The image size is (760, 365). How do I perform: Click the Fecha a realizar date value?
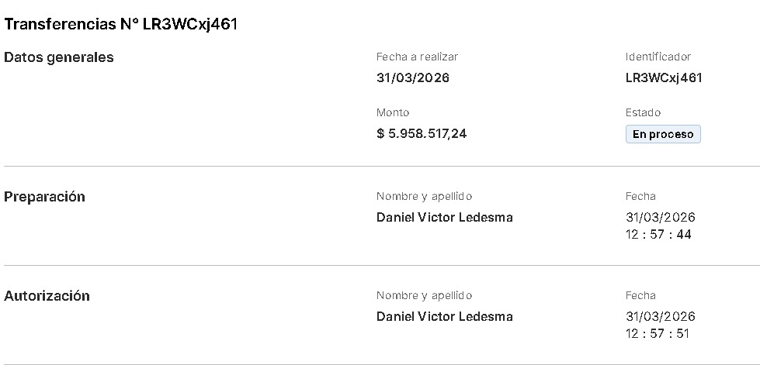click(413, 77)
